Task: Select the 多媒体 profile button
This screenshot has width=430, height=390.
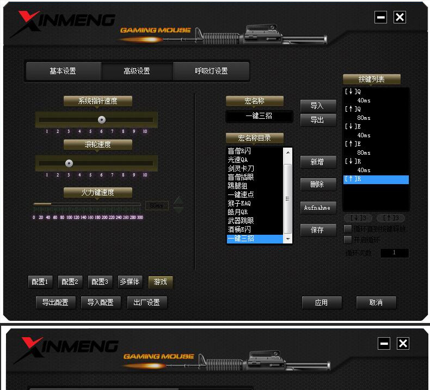Action: 130,282
